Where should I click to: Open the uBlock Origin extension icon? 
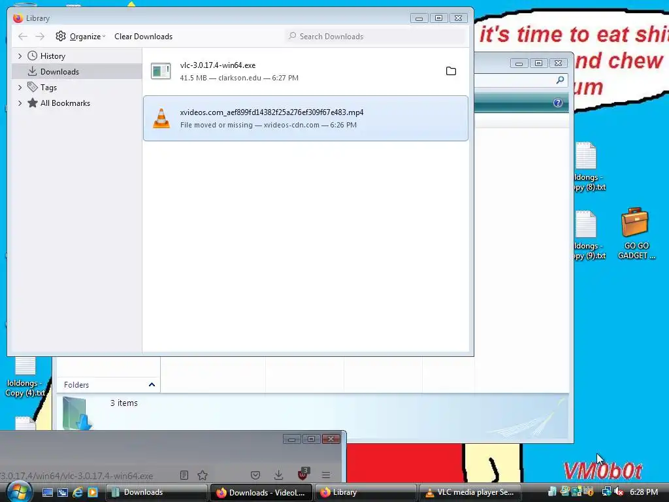point(302,474)
